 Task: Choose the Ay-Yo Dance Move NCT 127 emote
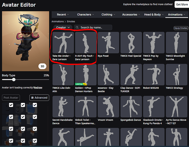[x=176, y=106]
